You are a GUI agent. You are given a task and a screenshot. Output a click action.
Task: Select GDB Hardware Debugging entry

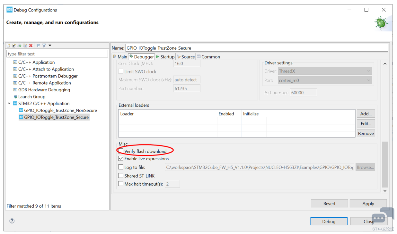point(44,90)
